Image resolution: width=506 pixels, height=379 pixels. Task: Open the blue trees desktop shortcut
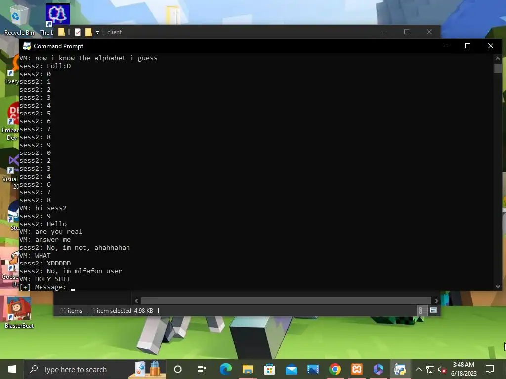(x=57, y=15)
